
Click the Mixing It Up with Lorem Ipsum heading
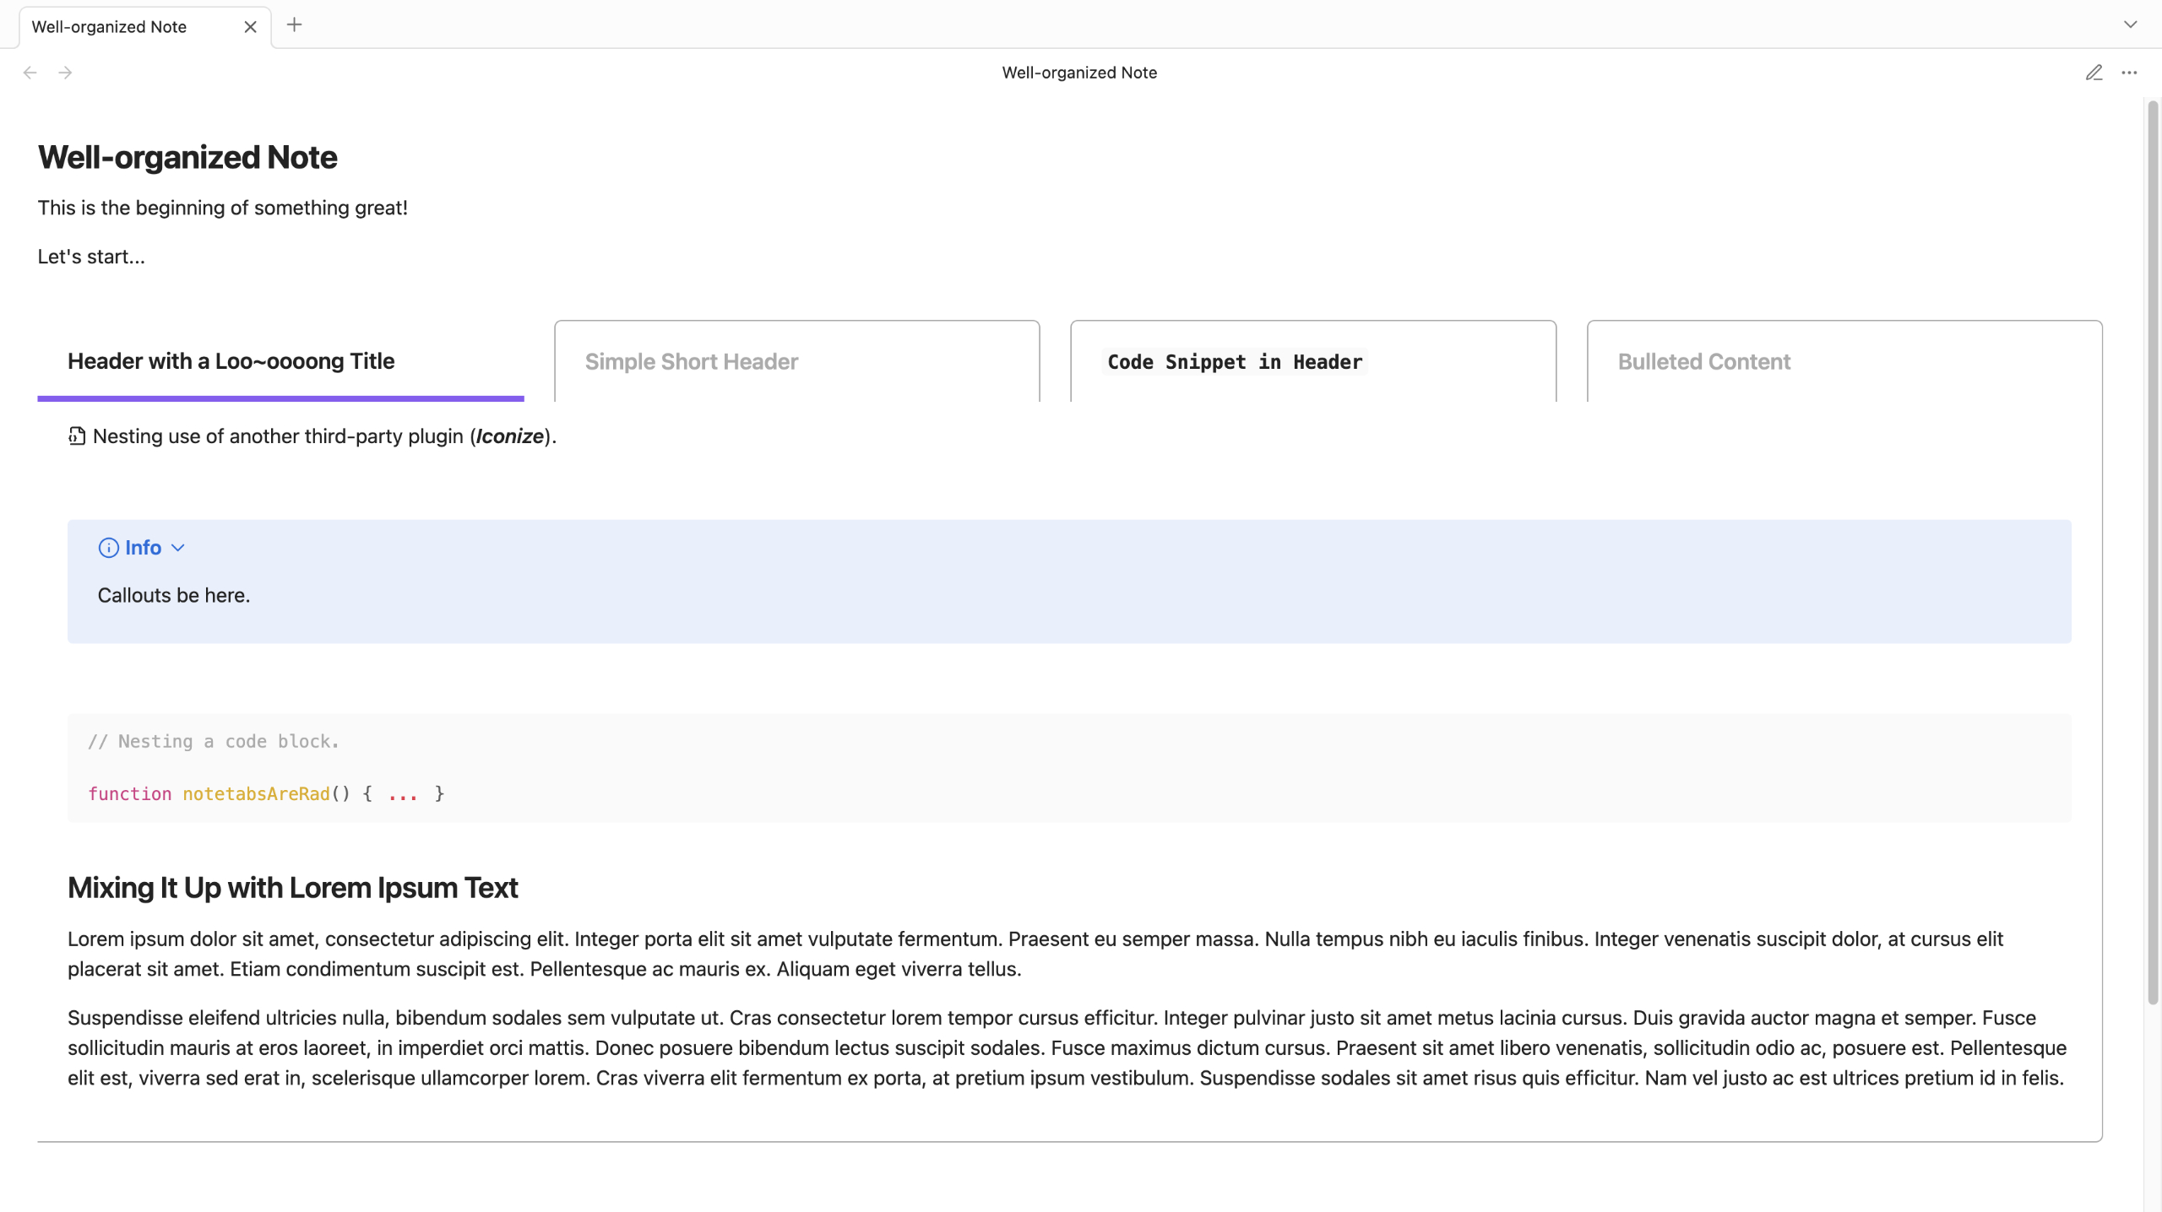pos(292,888)
